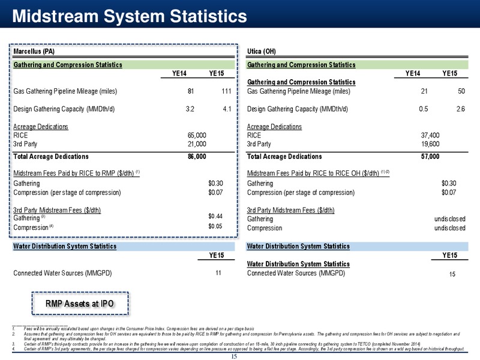Click Utica 'Connected Water Sources (MMGPD)' label
This screenshot has height=360, width=480.
click(x=296, y=273)
